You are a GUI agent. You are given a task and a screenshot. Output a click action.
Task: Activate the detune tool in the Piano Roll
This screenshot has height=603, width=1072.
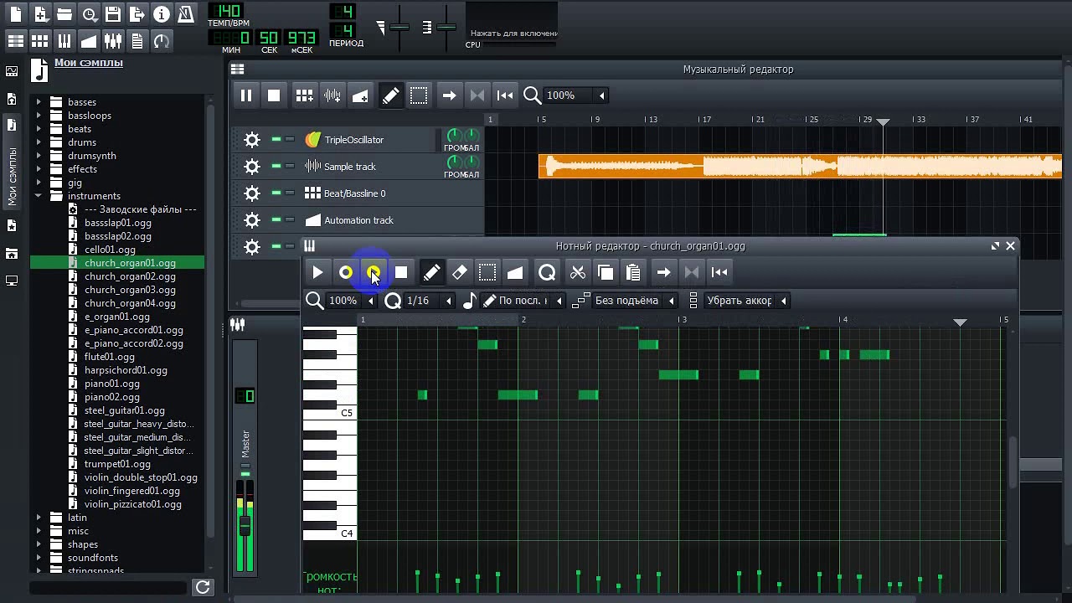click(x=515, y=272)
